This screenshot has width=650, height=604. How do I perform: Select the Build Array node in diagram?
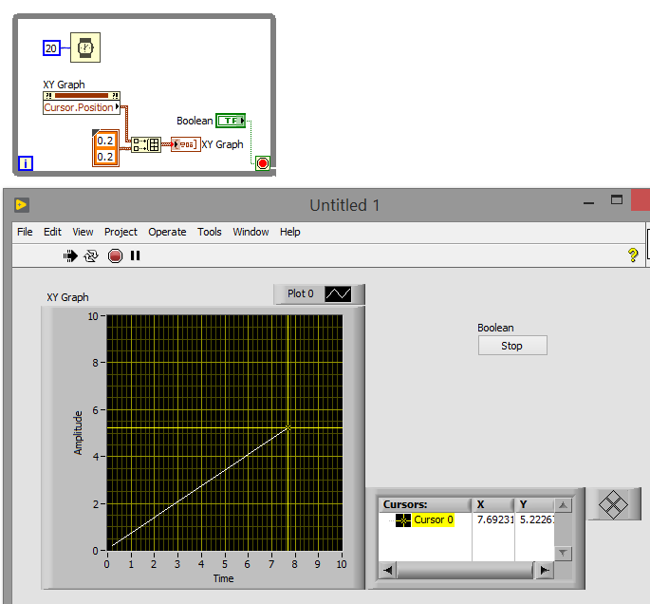coord(146,144)
